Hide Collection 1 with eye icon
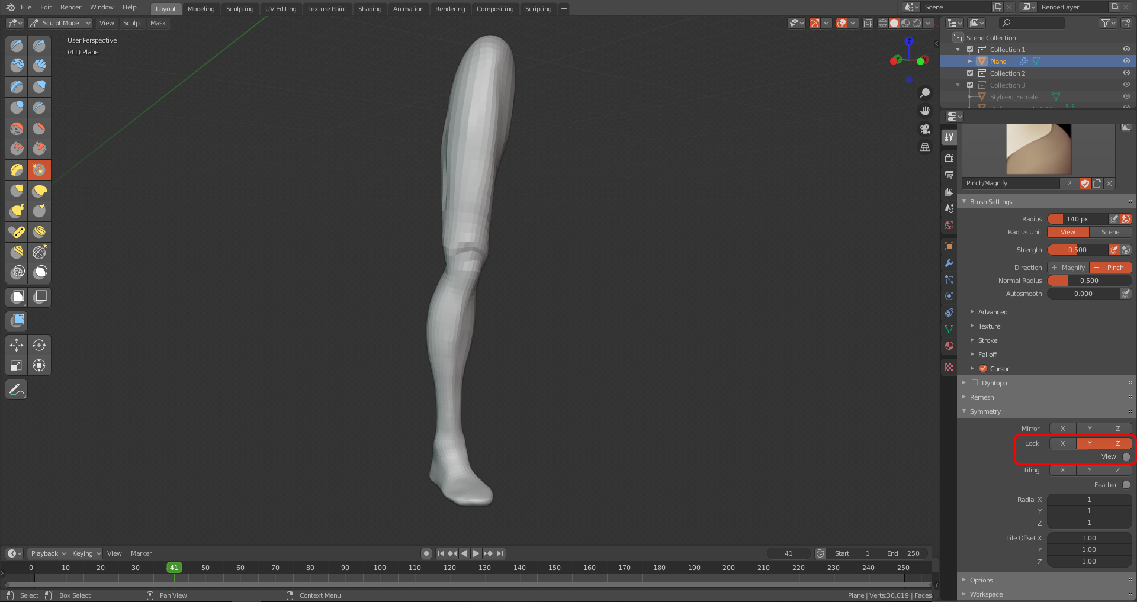Image resolution: width=1137 pixels, height=602 pixels. (x=1126, y=49)
